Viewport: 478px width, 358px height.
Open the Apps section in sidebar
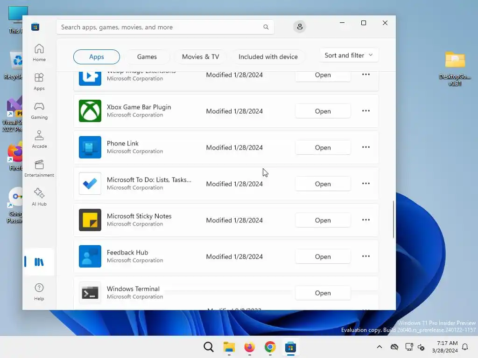[x=39, y=82]
